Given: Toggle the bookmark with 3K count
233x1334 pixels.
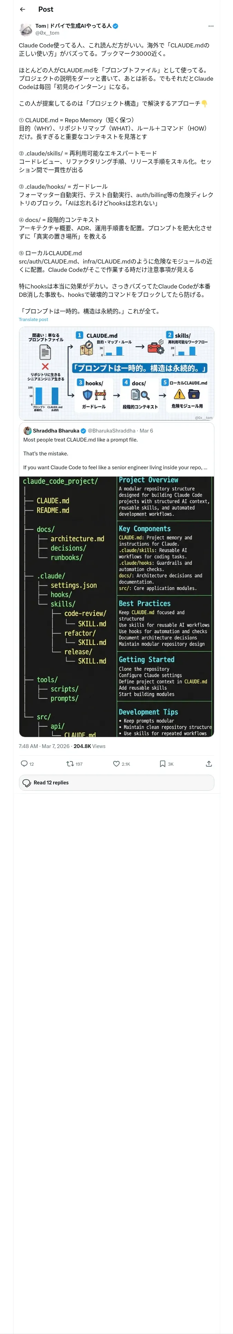Looking at the screenshot, I should pyautogui.click(x=166, y=764).
